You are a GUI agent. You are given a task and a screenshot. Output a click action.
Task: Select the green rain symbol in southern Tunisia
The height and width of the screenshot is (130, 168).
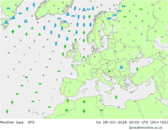[101, 110]
